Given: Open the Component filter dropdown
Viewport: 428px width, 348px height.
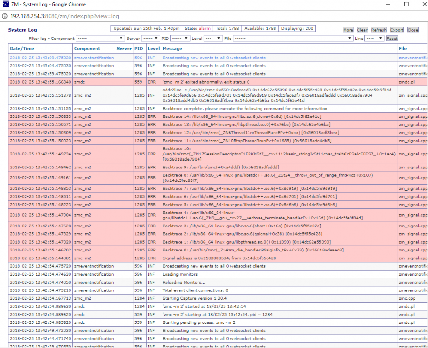Looking at the screenshot, I should 100,38.
